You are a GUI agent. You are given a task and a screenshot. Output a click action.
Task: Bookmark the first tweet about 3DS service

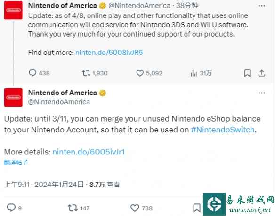click(247, 73)
